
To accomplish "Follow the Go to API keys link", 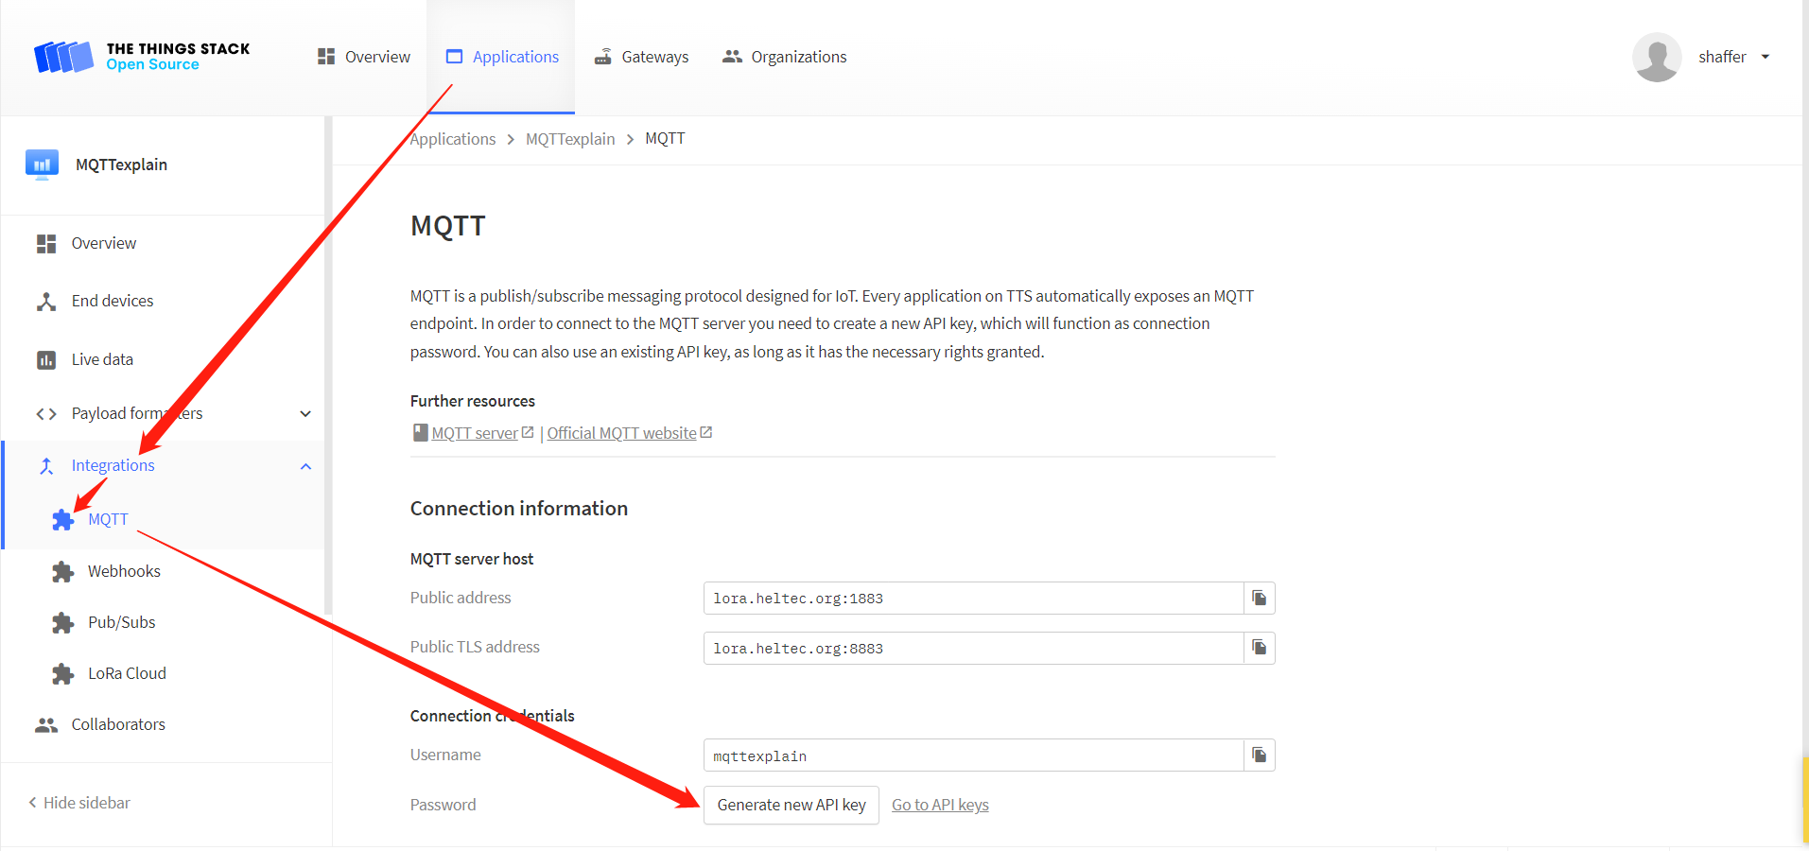I will (940, 805).
